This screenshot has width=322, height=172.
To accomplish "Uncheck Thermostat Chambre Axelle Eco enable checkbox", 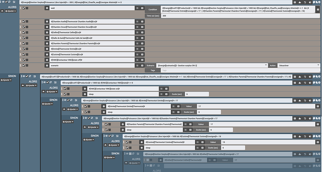I will tap(24, 21).
